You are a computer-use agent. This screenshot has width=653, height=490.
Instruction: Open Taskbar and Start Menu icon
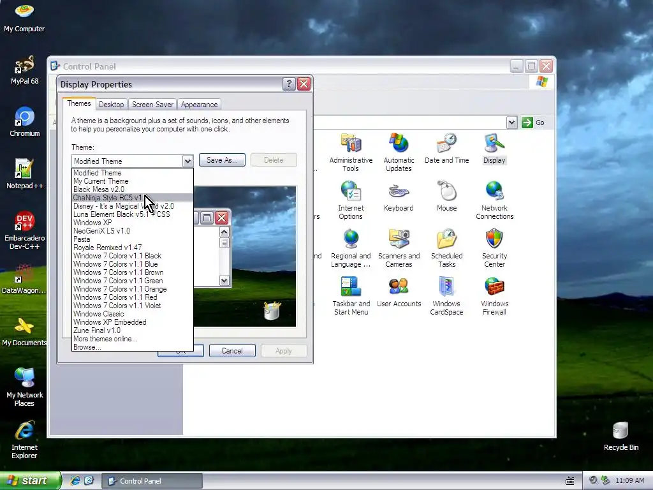(351, 296)
